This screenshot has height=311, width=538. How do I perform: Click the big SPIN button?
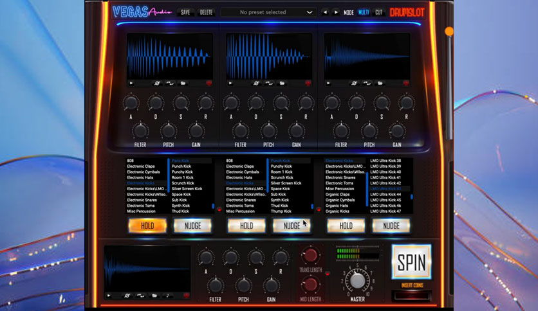tap(411, 262)
